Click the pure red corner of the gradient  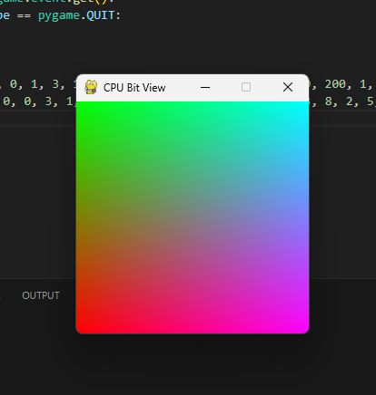[x=83, y=327]
